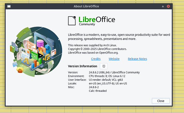Open the Credits link
This screenshot has width=184, height=113.
(x=96, y=59)
